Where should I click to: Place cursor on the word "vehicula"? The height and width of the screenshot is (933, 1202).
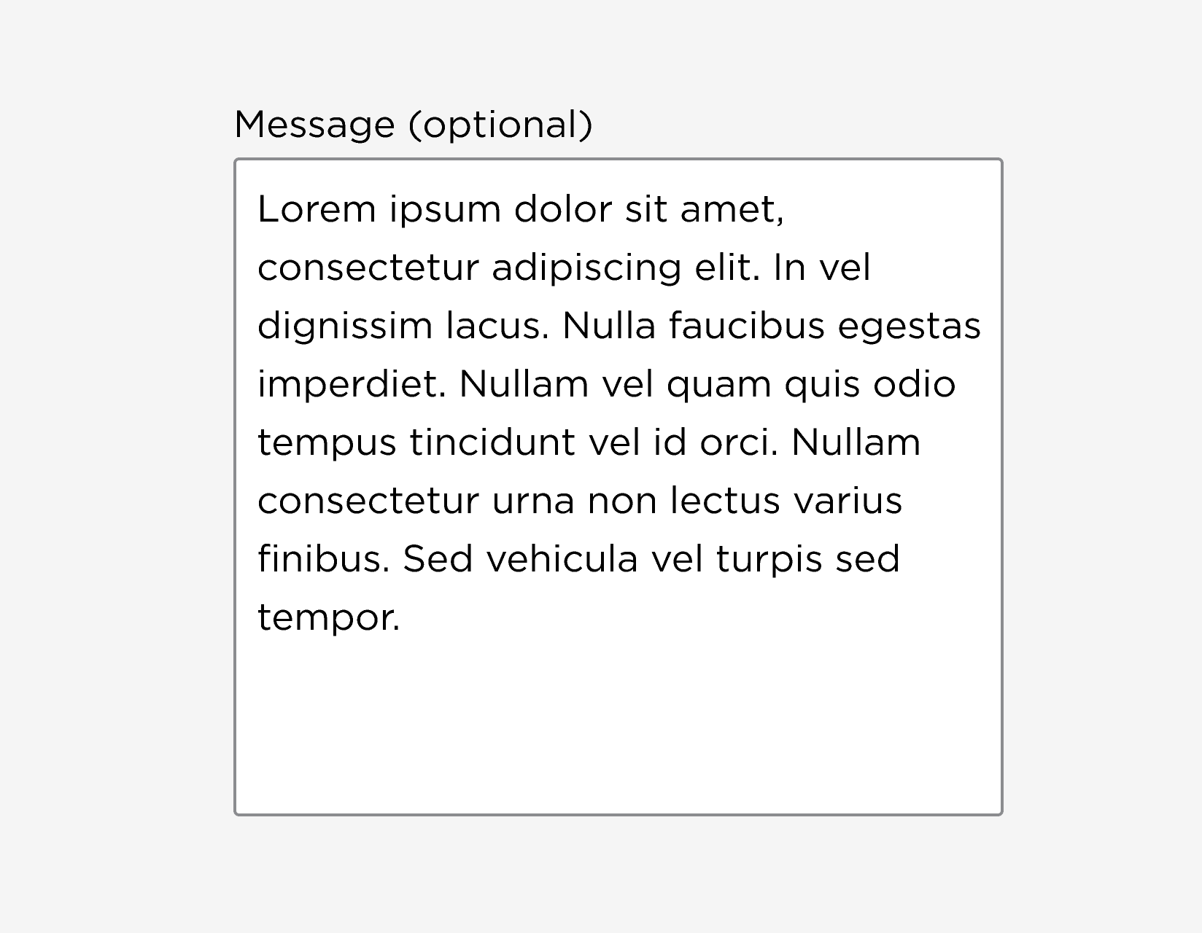pyautogui.click(x=561, y=559)
